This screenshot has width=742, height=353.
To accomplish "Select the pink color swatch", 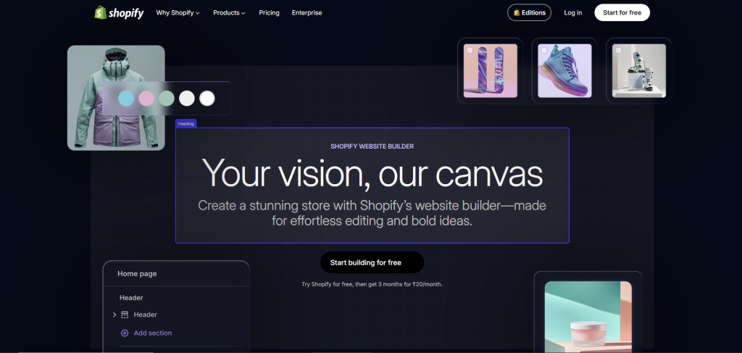I will point(146,99).
